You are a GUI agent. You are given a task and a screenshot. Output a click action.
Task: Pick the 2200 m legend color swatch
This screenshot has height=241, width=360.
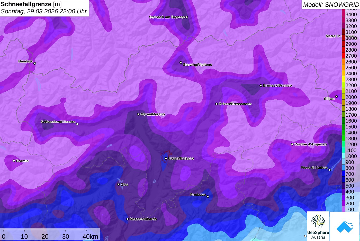343,85
